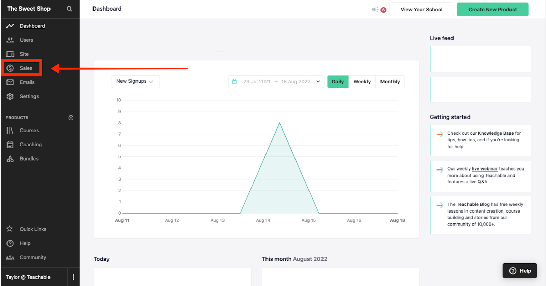Screen dimensions: 546x286
Task: Open the Sales menu item
Action: pos(26,68)
